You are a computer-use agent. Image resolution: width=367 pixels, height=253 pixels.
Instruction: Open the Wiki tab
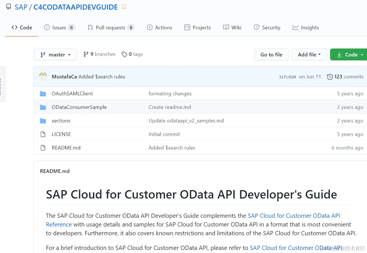[x=232, y=27]
